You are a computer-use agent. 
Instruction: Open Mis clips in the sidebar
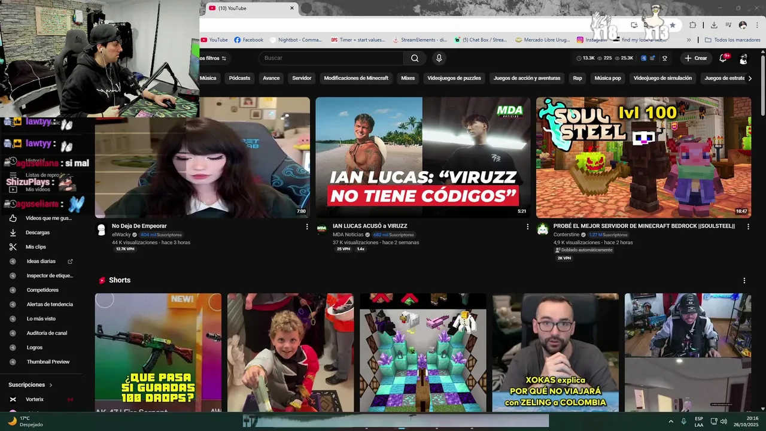(x=36, y=247)
